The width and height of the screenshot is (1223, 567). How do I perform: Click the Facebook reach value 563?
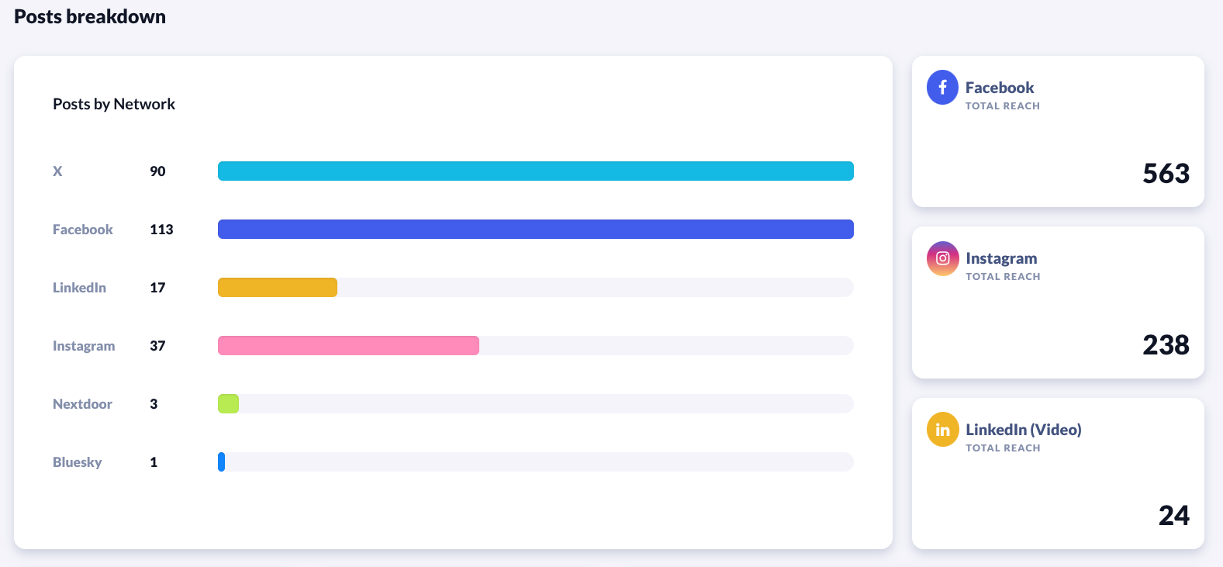coord(1166,174)
